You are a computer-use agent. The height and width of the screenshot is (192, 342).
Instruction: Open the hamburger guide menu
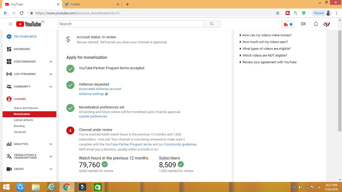pos(10,24)
